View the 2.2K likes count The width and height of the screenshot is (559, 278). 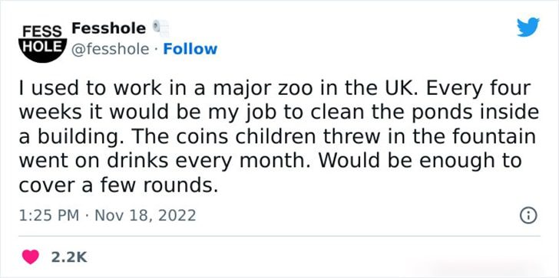coord(69,257)
